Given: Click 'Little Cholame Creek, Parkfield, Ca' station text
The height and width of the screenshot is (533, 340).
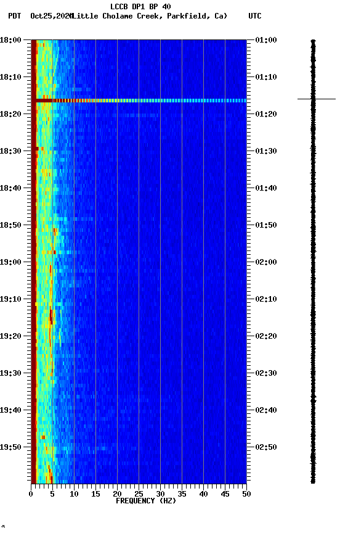Looking at the screenshot, I should [149, 16].
